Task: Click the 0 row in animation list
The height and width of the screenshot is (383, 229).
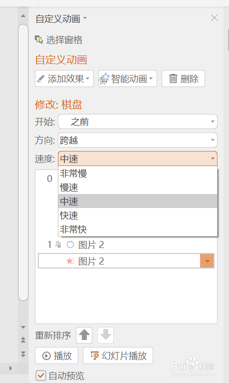Action: [49, 179]
